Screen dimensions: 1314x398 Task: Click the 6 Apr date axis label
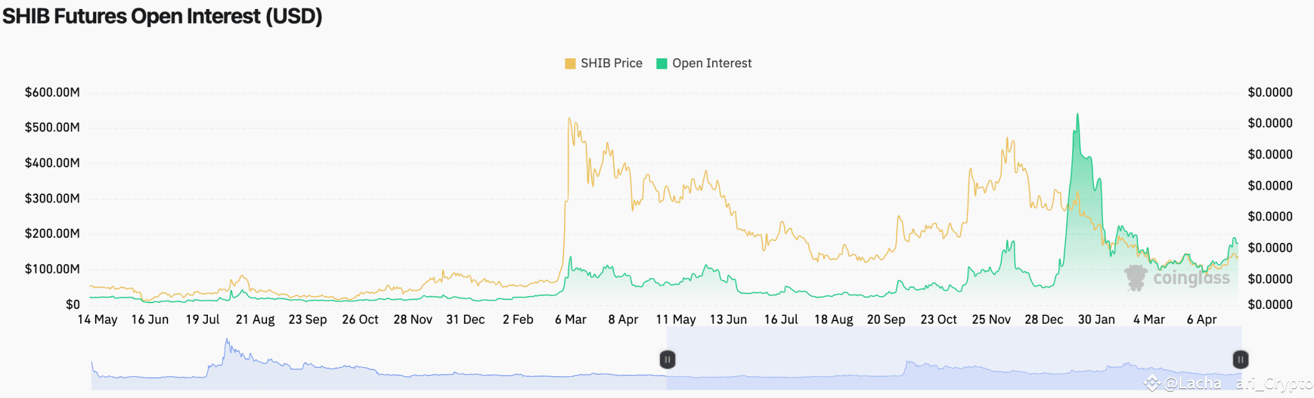click(x=1202, y=319)
